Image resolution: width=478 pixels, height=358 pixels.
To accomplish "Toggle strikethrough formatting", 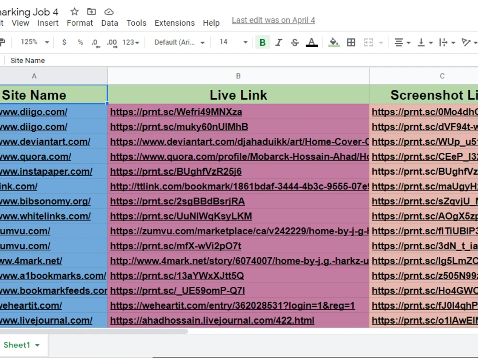I will click(294, 42).
